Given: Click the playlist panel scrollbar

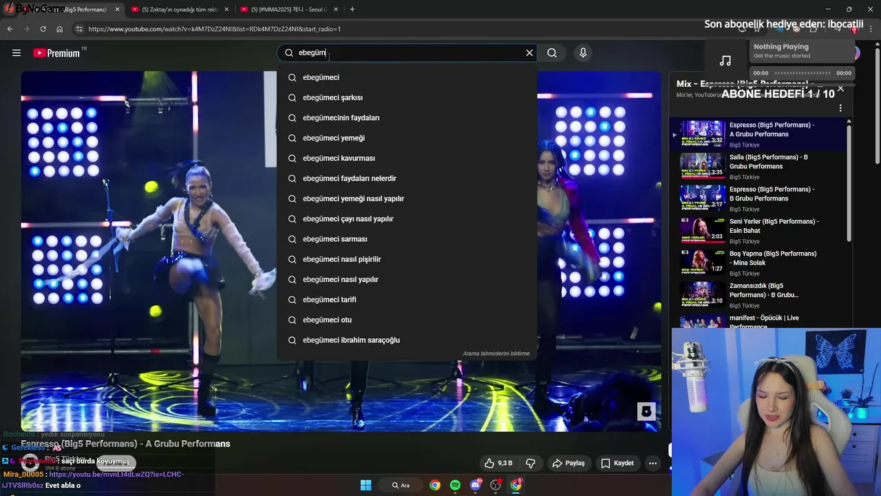Looking at the screenshot, I should (849, 183).
